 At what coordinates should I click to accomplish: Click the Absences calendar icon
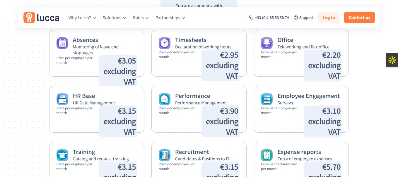click(x=62, y=43)
